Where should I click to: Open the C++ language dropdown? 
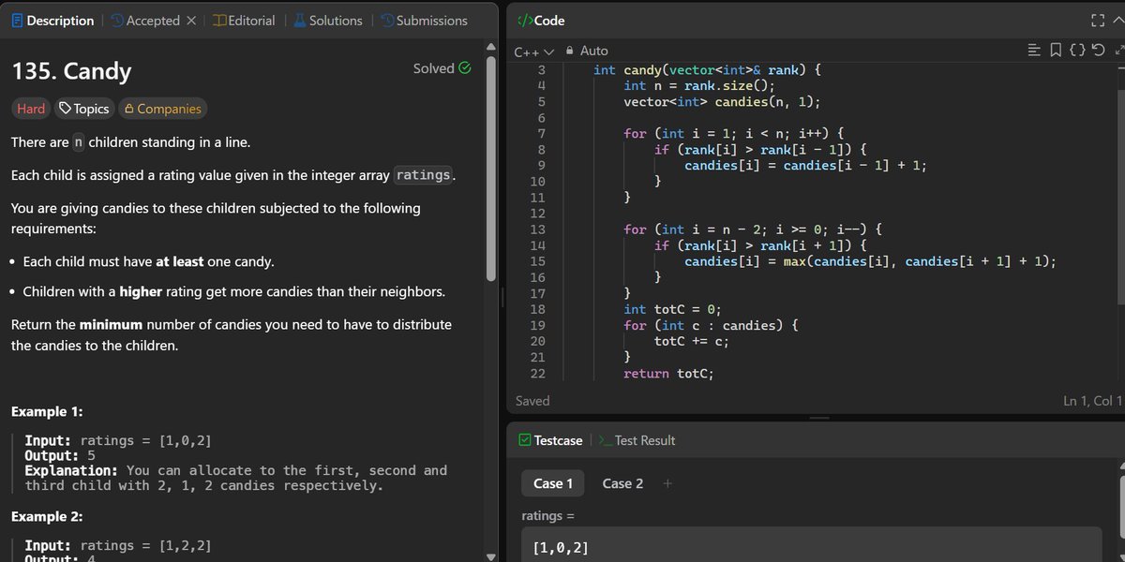pos(534,52)
